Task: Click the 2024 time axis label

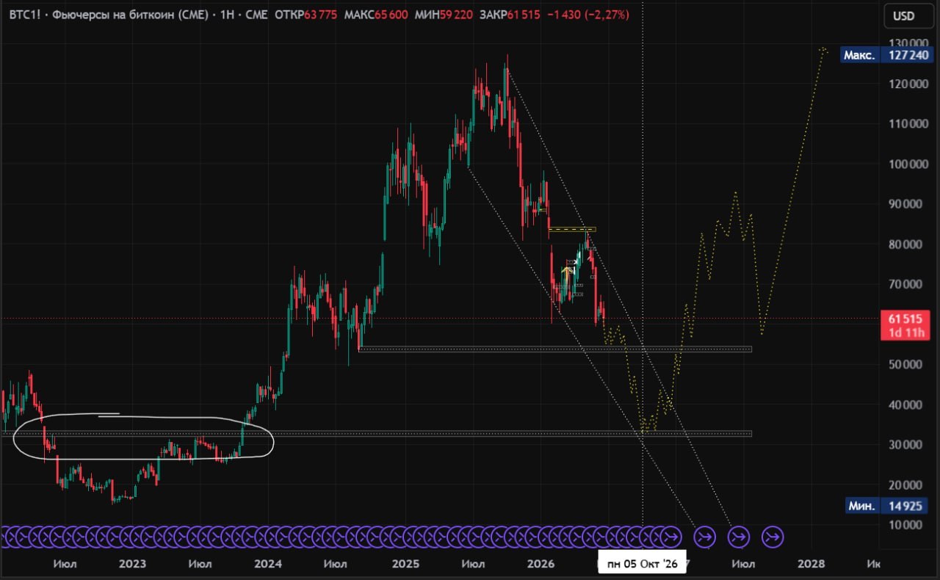Action: (268, 564)
